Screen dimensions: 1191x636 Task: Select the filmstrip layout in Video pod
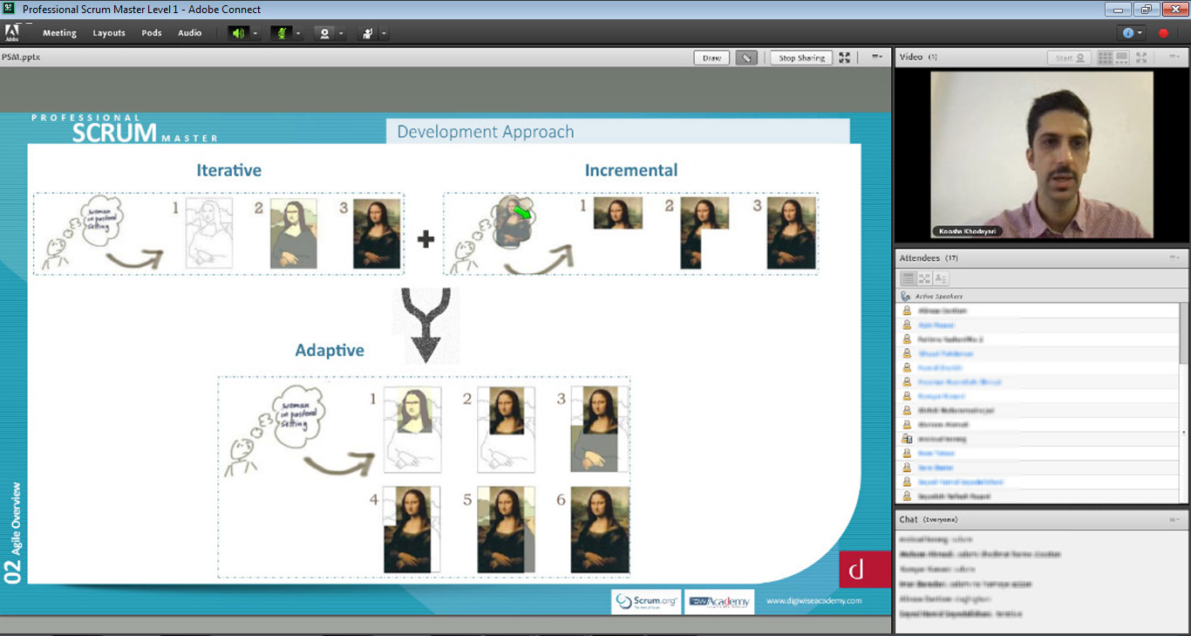[x=1123, y=58]
